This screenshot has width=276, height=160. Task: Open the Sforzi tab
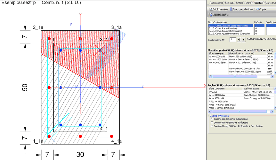(248, 3)
